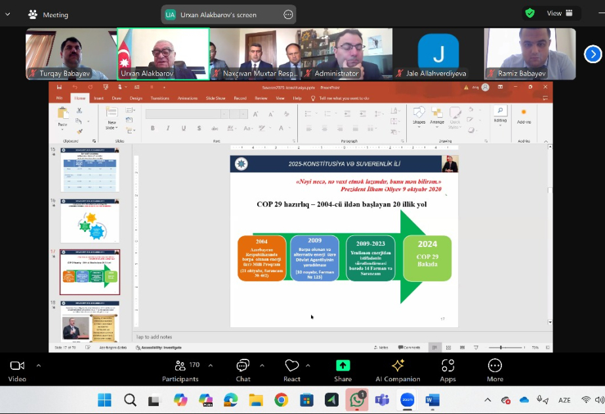605x414 pixels.
Task: Open the Participants list
Action: (180, 371)
